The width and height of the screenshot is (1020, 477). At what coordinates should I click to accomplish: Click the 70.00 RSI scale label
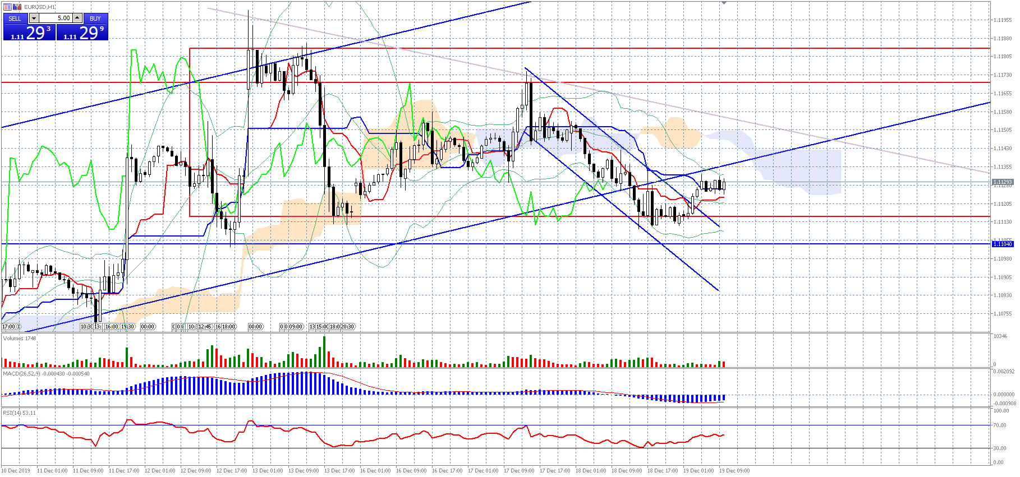point(1000,425)
